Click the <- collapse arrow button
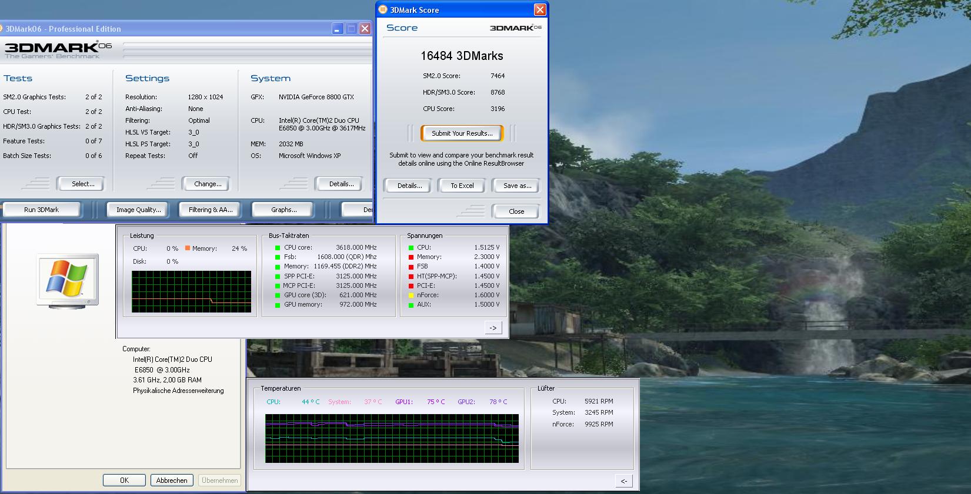The image size is (971, 494). tap(624, 481)
